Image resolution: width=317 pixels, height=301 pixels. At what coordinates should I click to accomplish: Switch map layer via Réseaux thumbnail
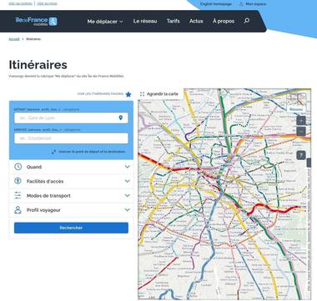click(296, 103)
